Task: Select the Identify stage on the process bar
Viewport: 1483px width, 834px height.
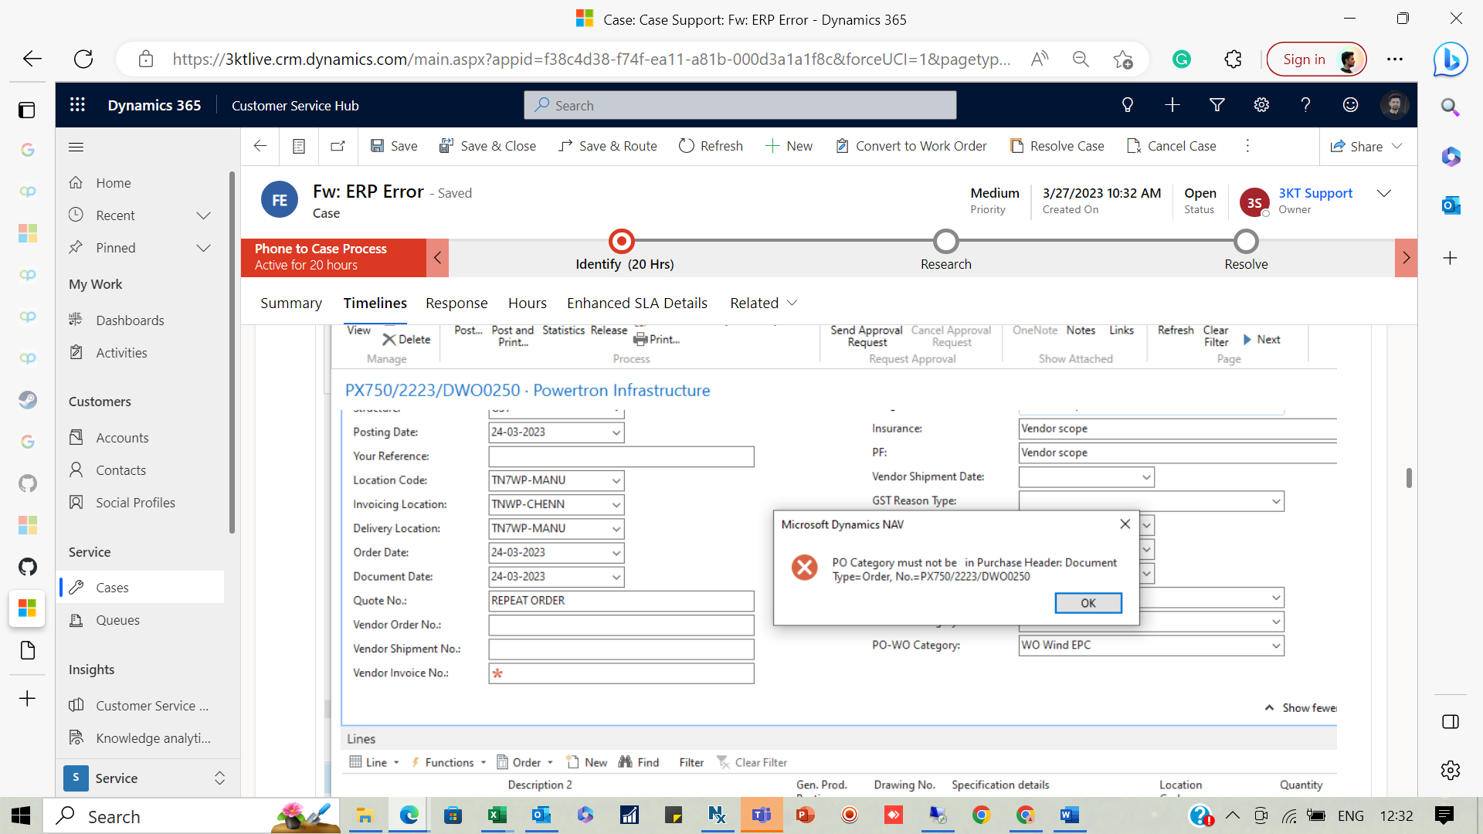Action: (x=622, y=241)
